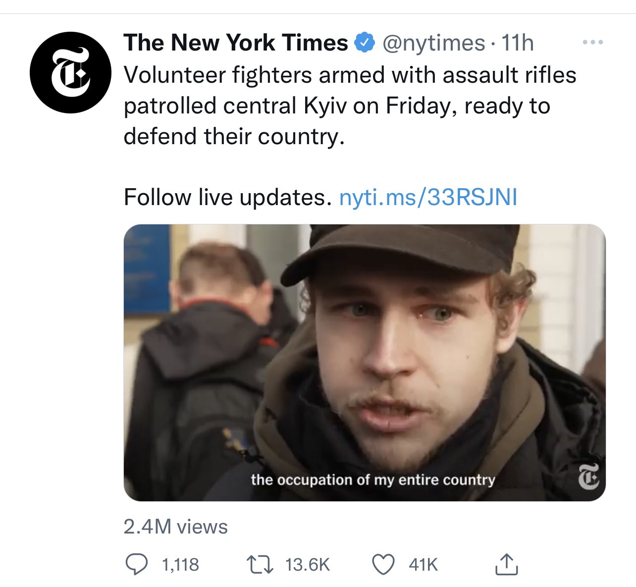
Task: Click the 13.6K retweets count
Action: click(x=308, y=565)
